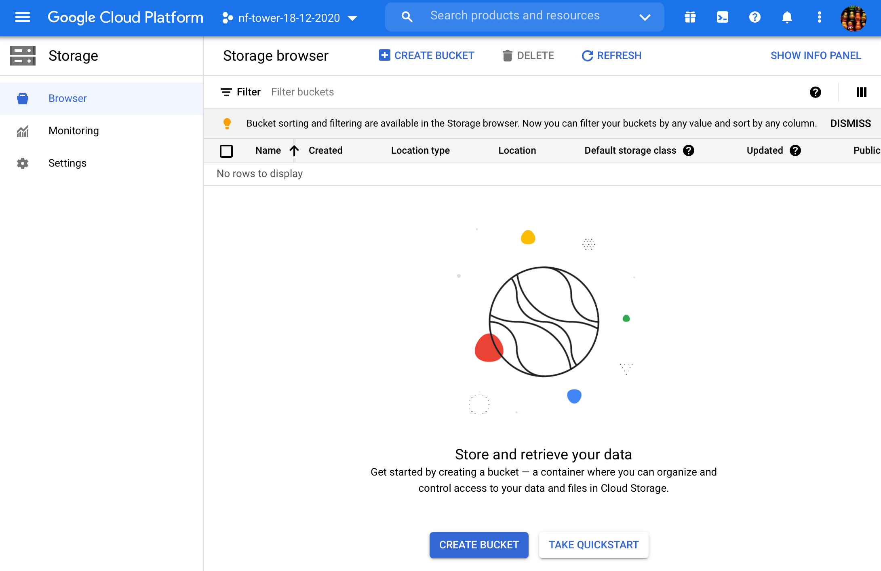Click the Filter buckets input field

[364, 92]
